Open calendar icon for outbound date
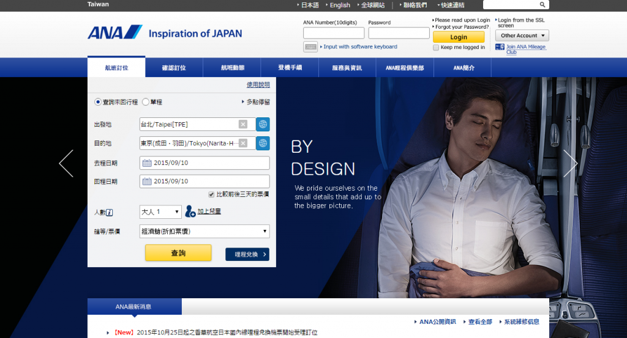The width and height of the screenshot is (627, 338). (147, 163)
